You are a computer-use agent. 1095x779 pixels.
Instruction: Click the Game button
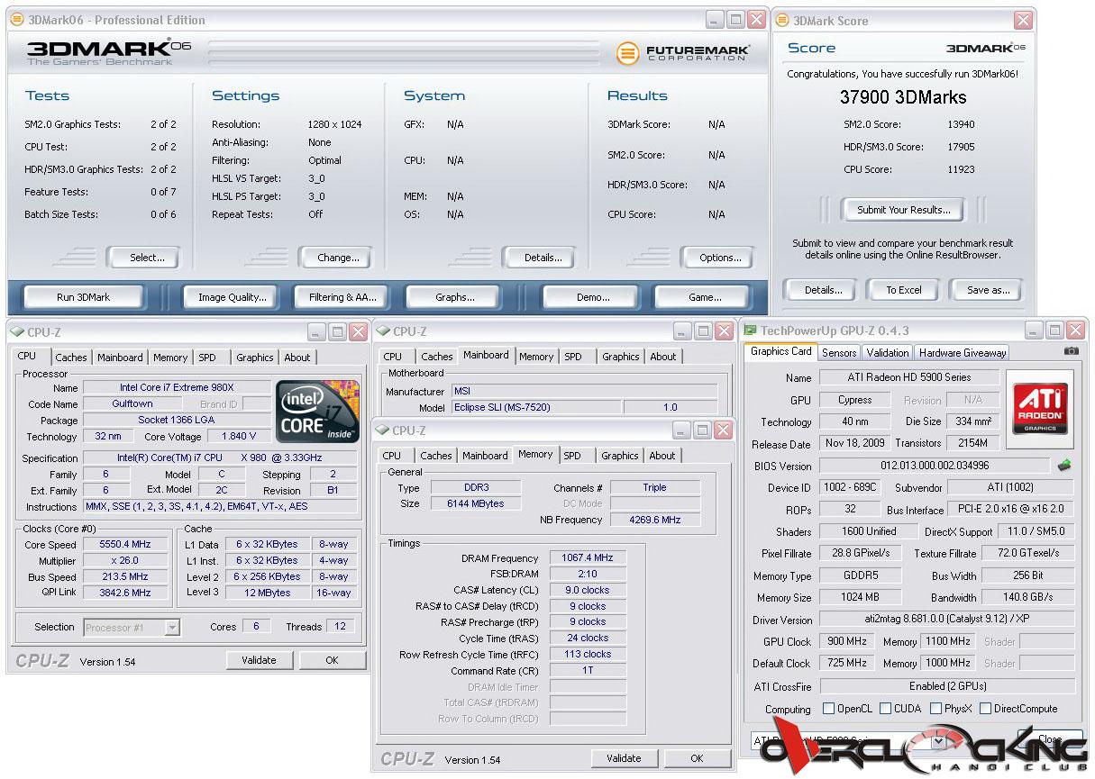click(704, 297)
